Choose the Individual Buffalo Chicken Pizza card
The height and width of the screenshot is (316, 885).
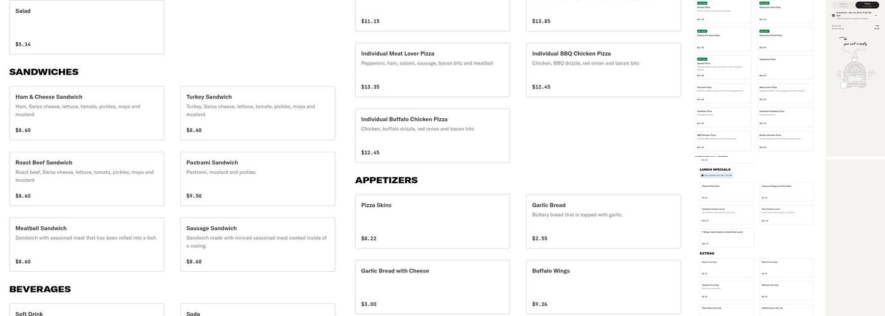pyautogui.click(x=432, y=135)
